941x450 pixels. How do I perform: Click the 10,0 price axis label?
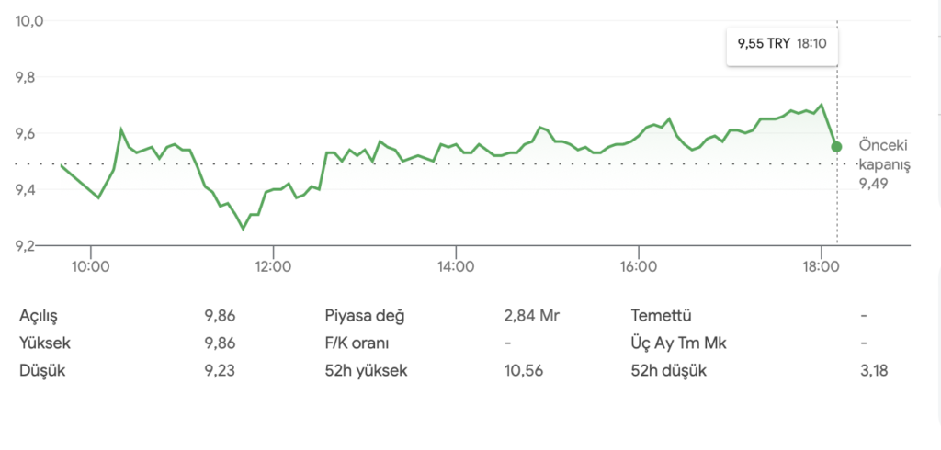[x=30, y=21]
